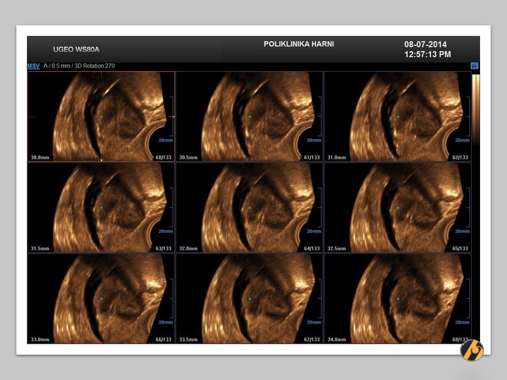Click the 'A / 0.5 mm / 3D Rotation:270' text
The image size is (507, 380).
(x=79, y=66)
